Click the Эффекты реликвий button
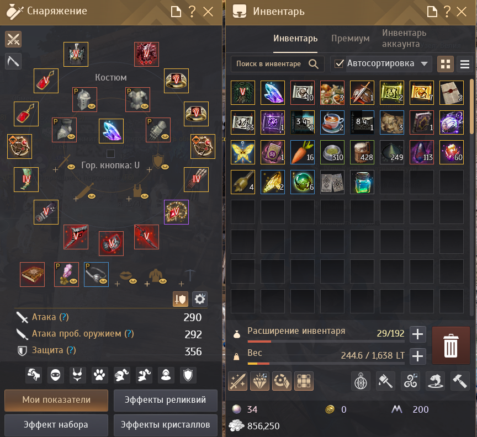This screenshot has width=477, height=437. point(166,400)
